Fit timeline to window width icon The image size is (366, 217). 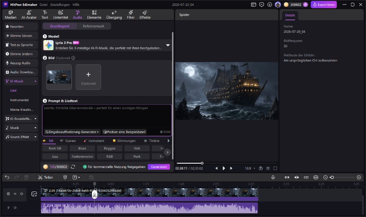coord(316,177)
